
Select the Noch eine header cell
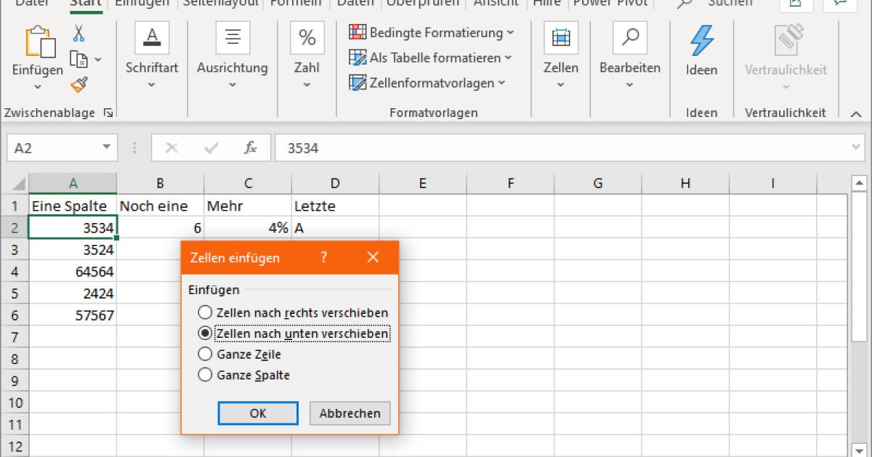coord(161,206)
